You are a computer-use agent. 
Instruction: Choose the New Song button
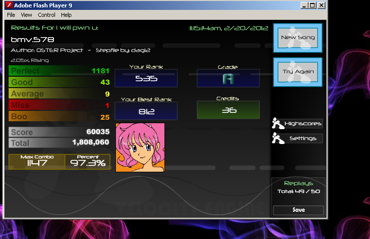(x=298, y=38)
